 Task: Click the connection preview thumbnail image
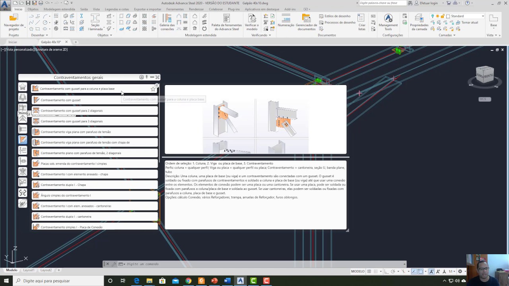coord(256,120)
